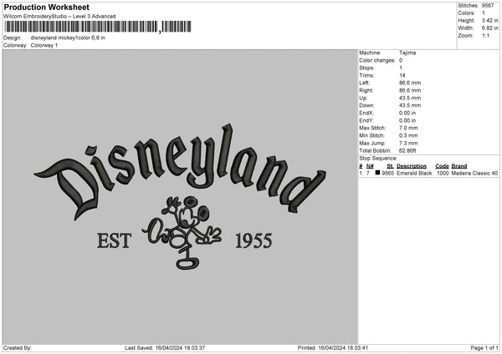Click the Colors value 1
This screenshot has height=354, width=502.
pyautogui.click(x=484, y=13)
